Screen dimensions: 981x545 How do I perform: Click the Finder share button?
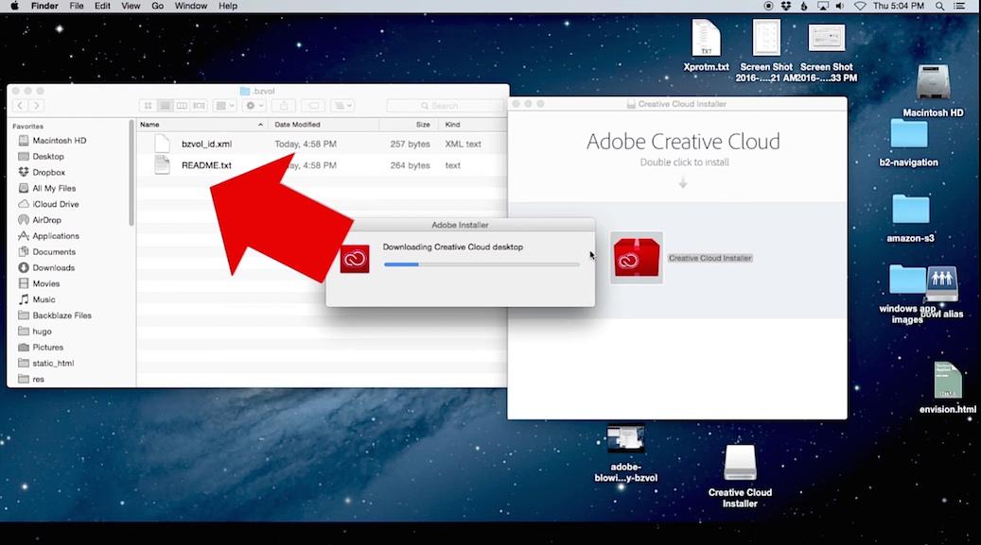coord(284,106)
